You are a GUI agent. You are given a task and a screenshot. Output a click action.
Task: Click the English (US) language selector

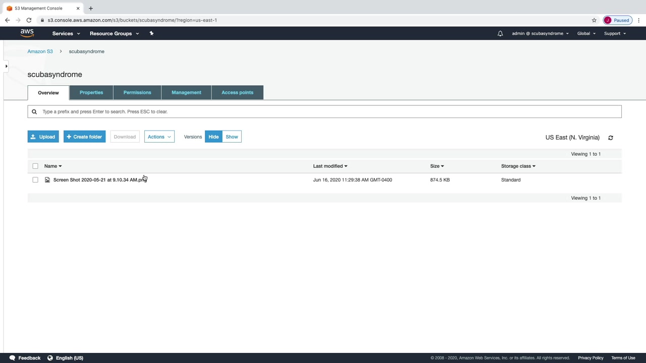click(70, 358)
